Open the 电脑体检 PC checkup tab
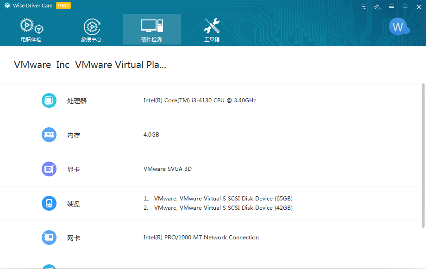This screenshot has width=426, height=269. pos(31,30)
